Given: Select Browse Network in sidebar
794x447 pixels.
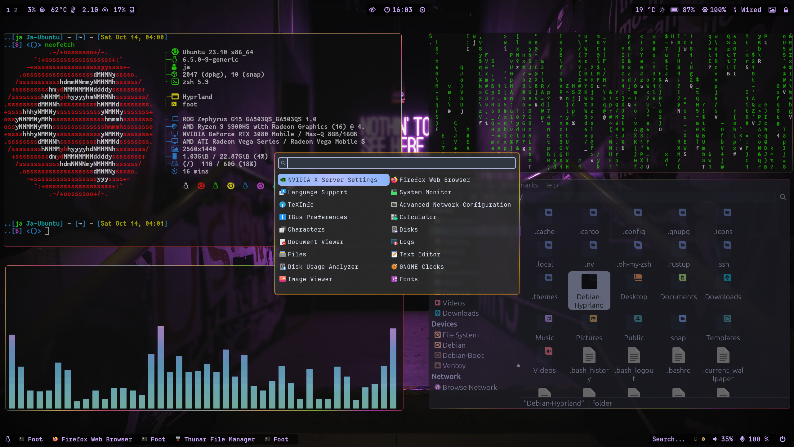Looking at the screenshot, I should [469, 387].
